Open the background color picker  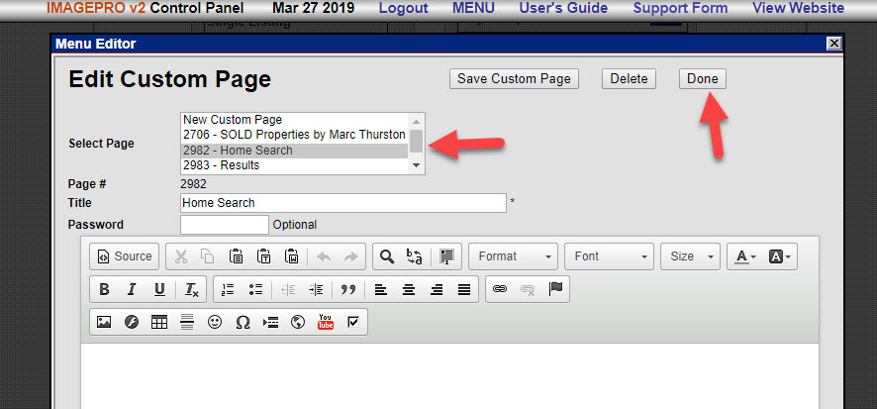[779, 256]
